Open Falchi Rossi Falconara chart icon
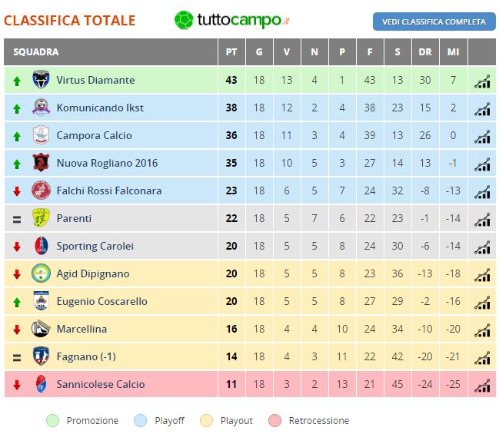The height and width of the screenshot is (434, 499). click(x=482, y=192)
